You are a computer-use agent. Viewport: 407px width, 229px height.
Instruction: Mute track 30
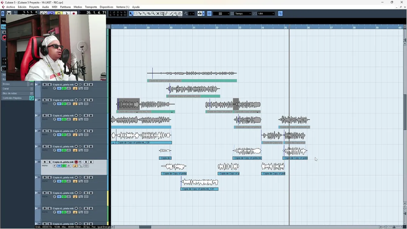pyautogui.click(x=45, y=162)
